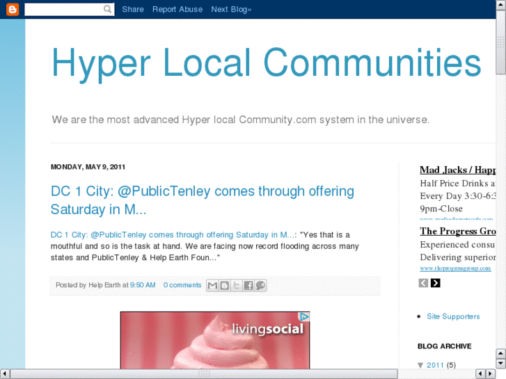Share post to Facebook icon
The image size is (506, 379).
tap(248, 285)
